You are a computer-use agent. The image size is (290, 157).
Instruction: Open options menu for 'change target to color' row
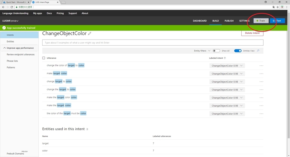[261, 82]
